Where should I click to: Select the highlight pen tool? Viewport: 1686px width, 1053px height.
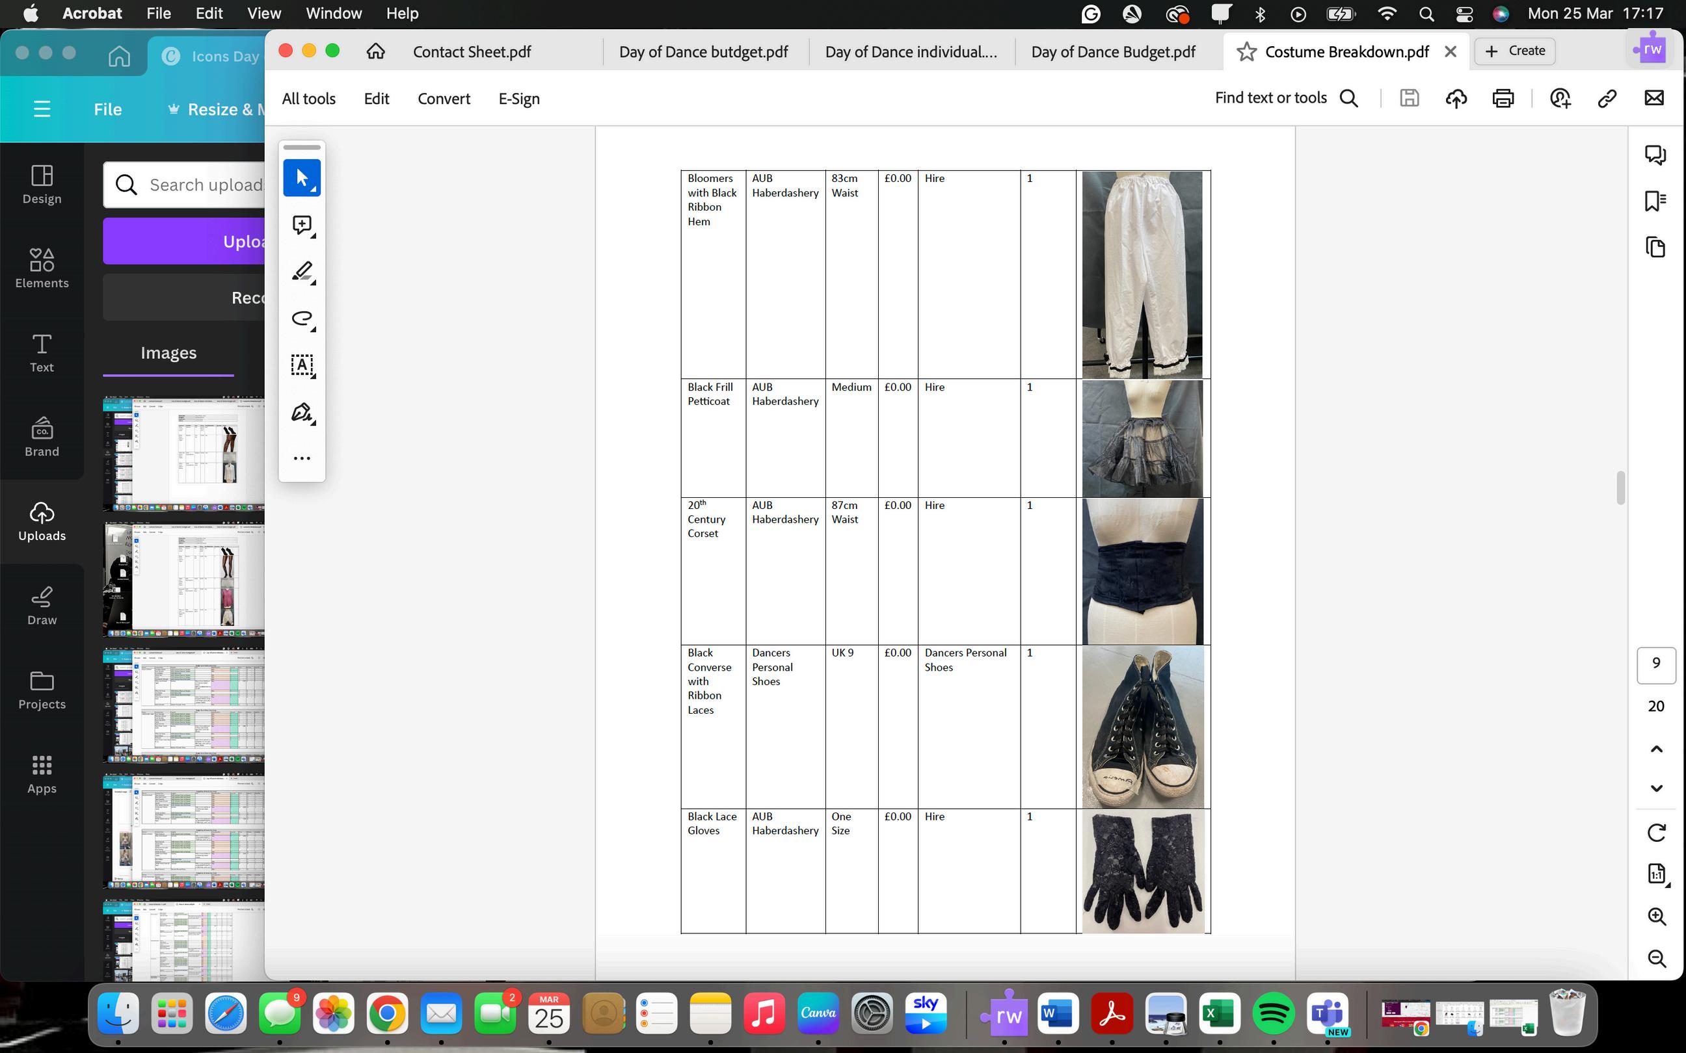[x=302, y=272]
